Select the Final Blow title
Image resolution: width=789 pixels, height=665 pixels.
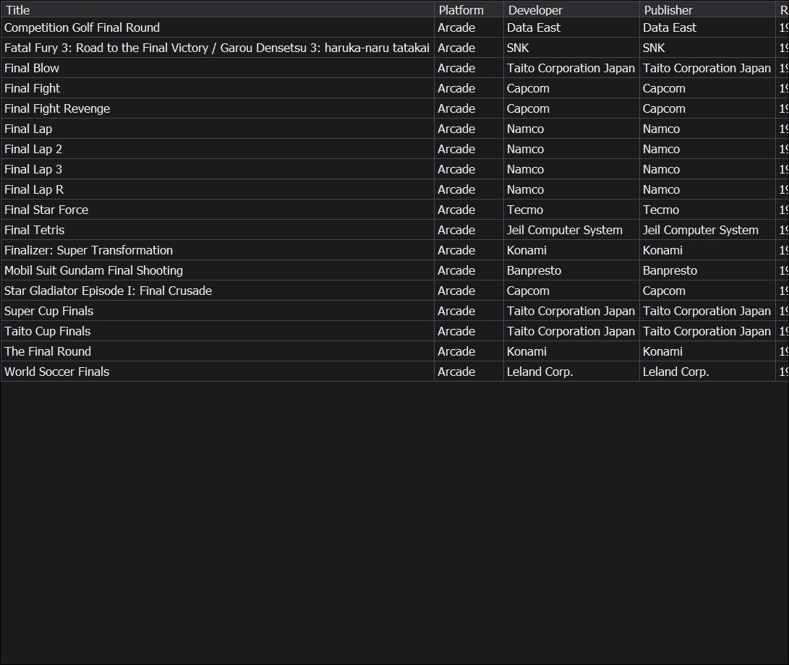[x=32, y=68]
